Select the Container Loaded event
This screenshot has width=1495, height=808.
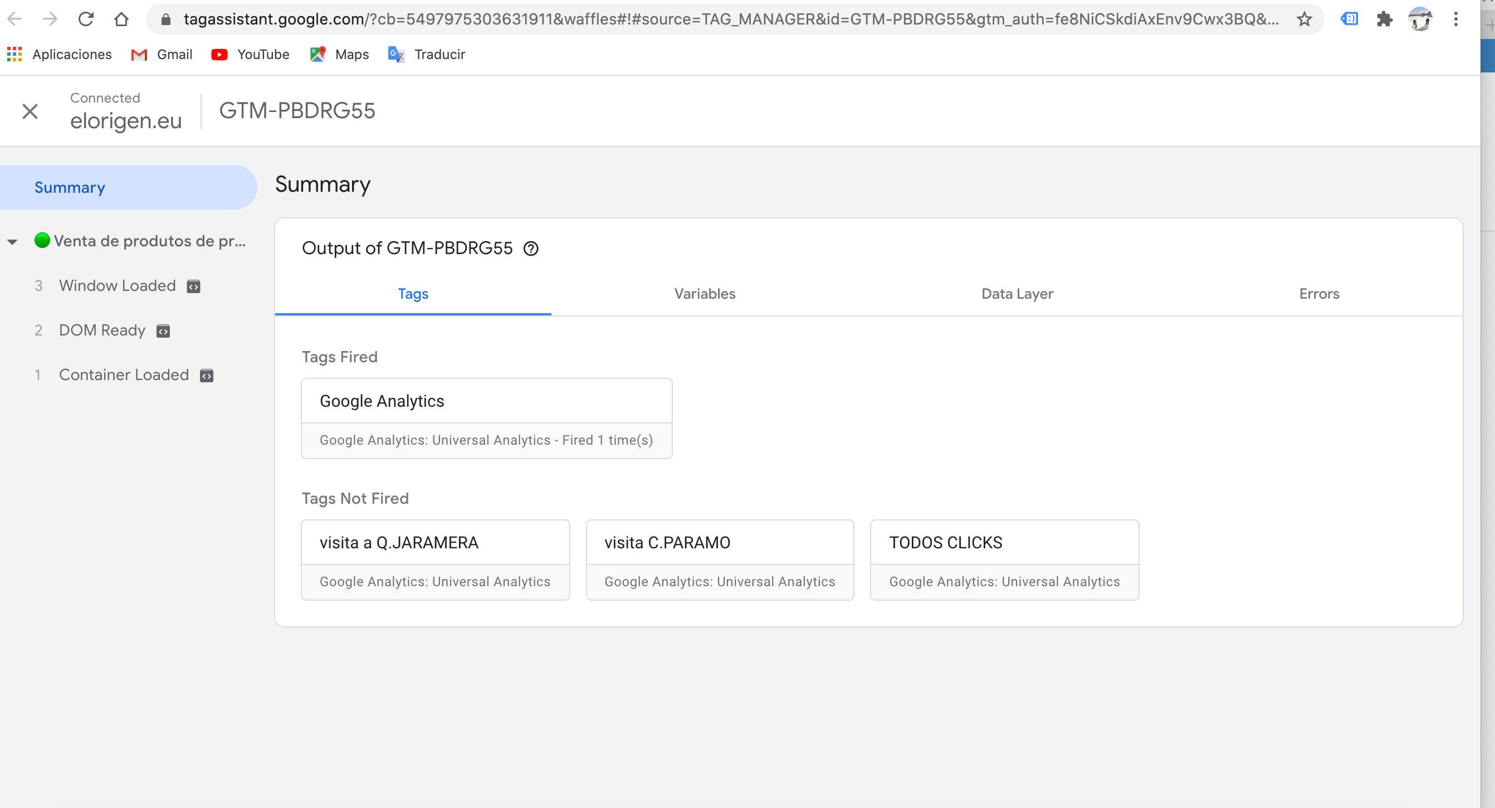point(124,375)
